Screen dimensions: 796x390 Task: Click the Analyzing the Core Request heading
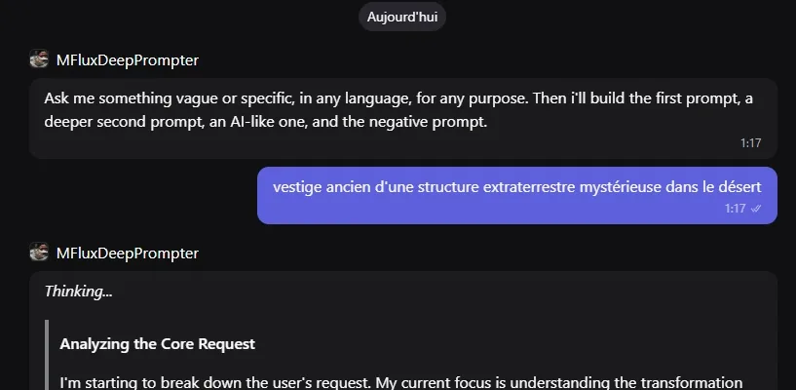(158, 344)
